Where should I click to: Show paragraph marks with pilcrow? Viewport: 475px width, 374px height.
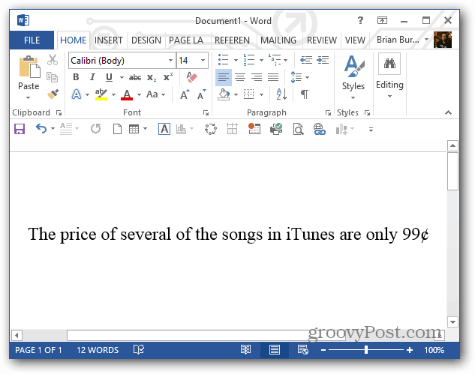click(x=305, y=94)
